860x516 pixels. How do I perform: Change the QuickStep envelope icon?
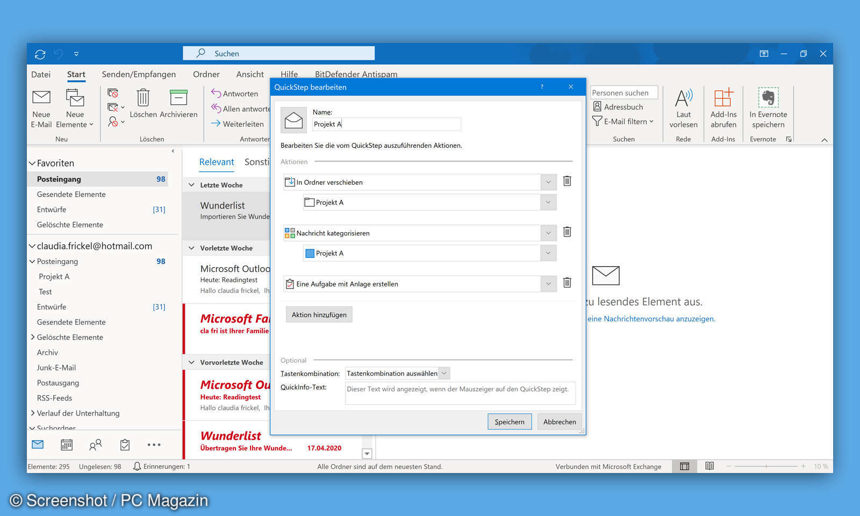tap(293, 120)
